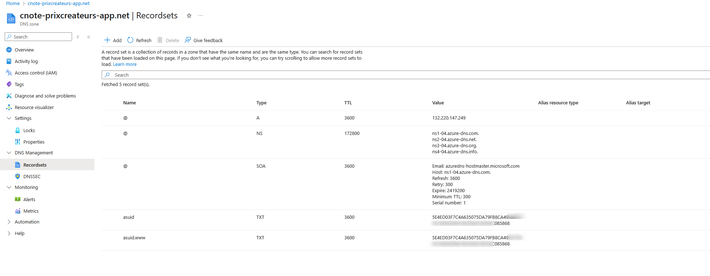
Task: Click the Metrics chart icon
Action: (18, 211)
